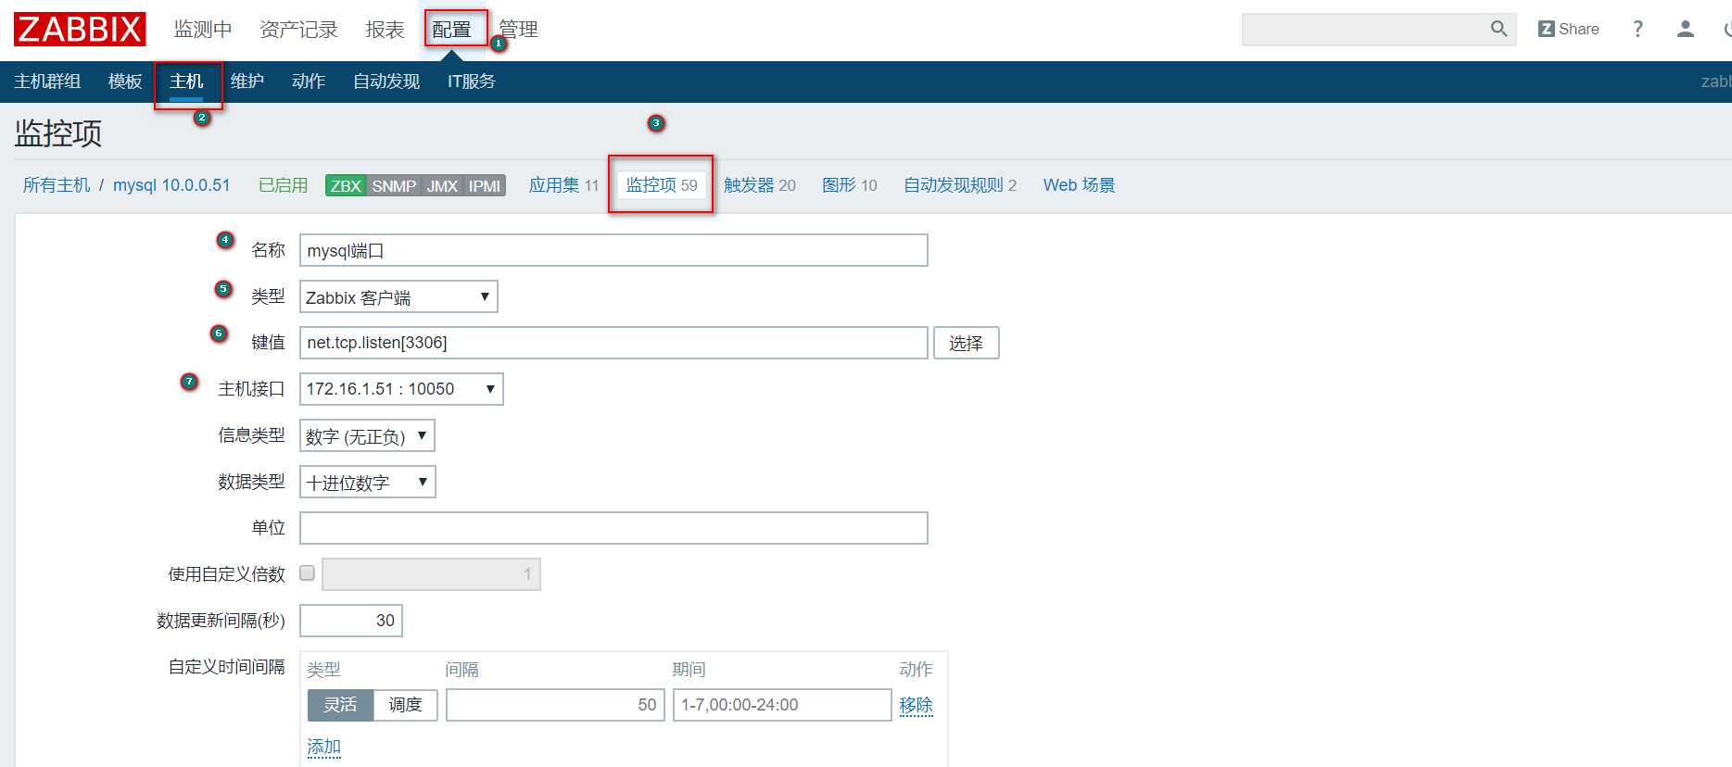This screenshot has width=1732, height=767.
Task: Focus the 单位 input field
Action: click(x=613, y=528)
